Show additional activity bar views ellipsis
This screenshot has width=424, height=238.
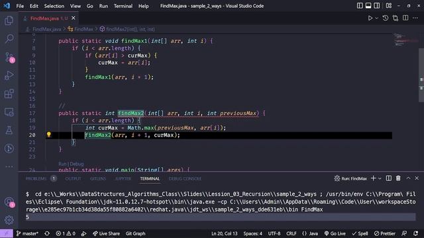pos(9,167)
